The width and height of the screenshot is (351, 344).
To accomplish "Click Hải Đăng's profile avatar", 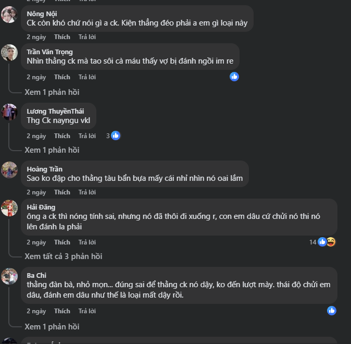I will tap(9, 207).
